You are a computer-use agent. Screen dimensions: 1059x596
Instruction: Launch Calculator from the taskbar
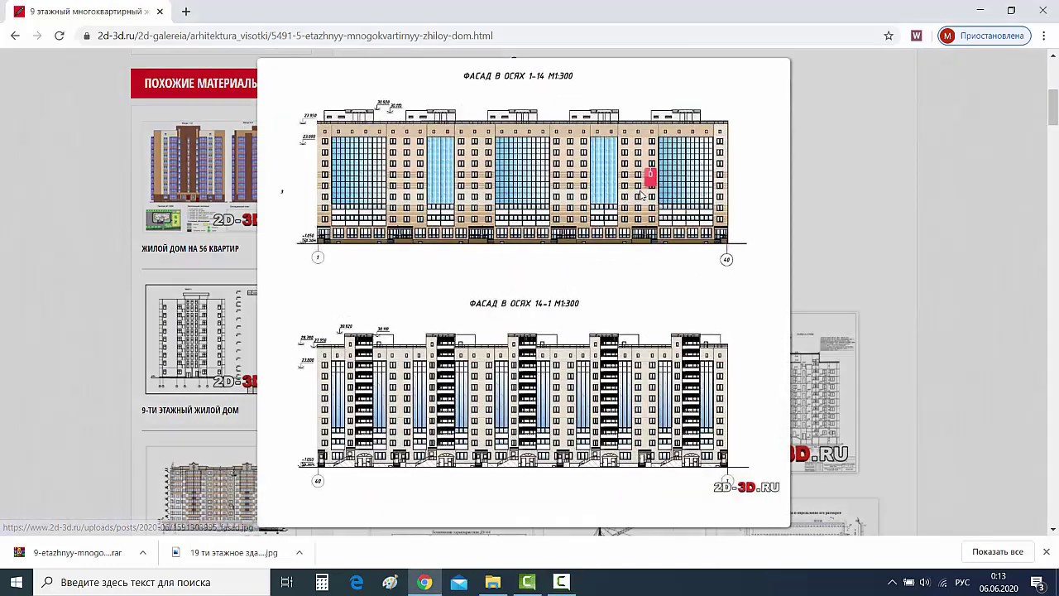tap(322, 582)
